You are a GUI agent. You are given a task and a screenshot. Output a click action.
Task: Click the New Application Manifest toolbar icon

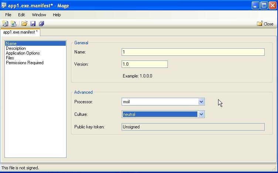pyautogui.click(x=5, y=24)
